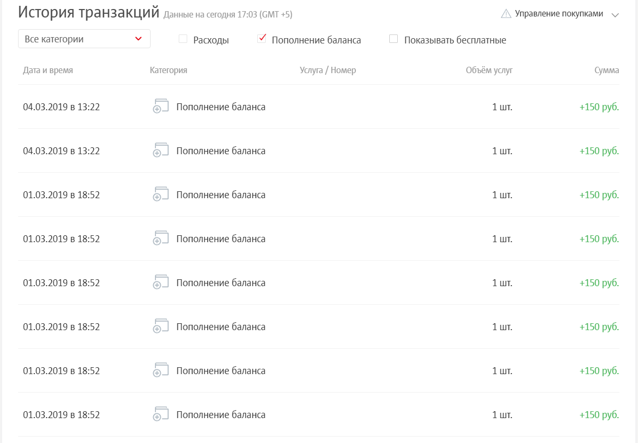Image resolution: width=638 pixels, height=443 pixels.
Task: Click the wallet icon in the last visible row
Action: (161, 414)
